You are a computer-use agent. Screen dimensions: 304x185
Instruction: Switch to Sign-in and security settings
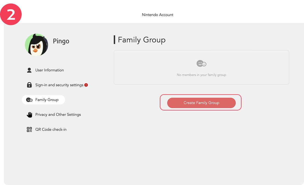[59, 85]
